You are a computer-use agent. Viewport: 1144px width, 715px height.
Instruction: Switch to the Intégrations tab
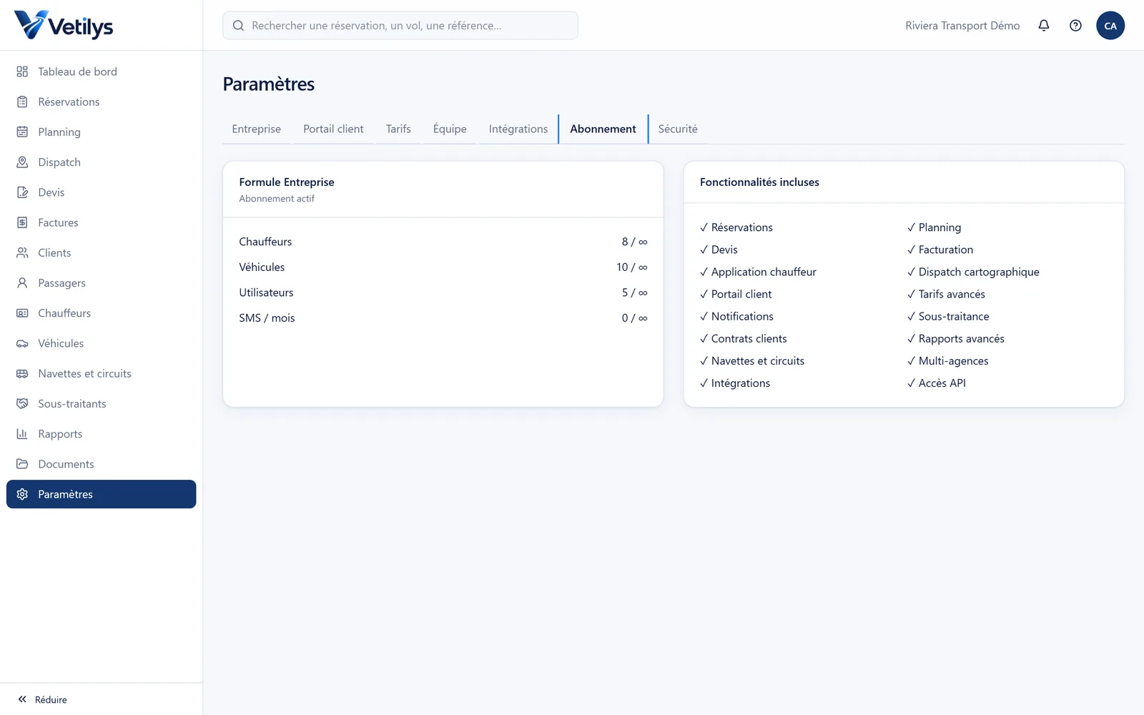518,129
